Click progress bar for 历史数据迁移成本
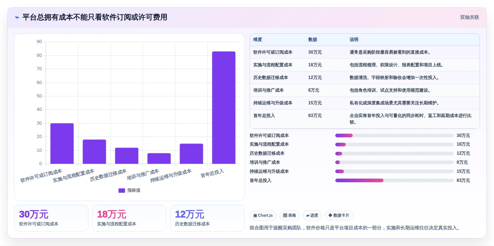Viewport: 494px width, 246px height. click(394, 153)
